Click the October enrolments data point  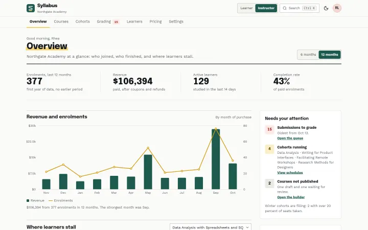tap(233, 161)
